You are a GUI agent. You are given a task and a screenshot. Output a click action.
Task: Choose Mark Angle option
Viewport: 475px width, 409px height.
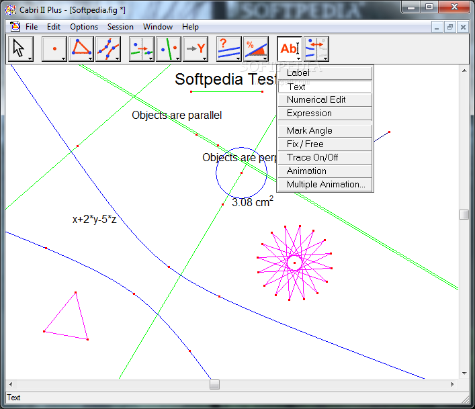(x=325, y=131)
